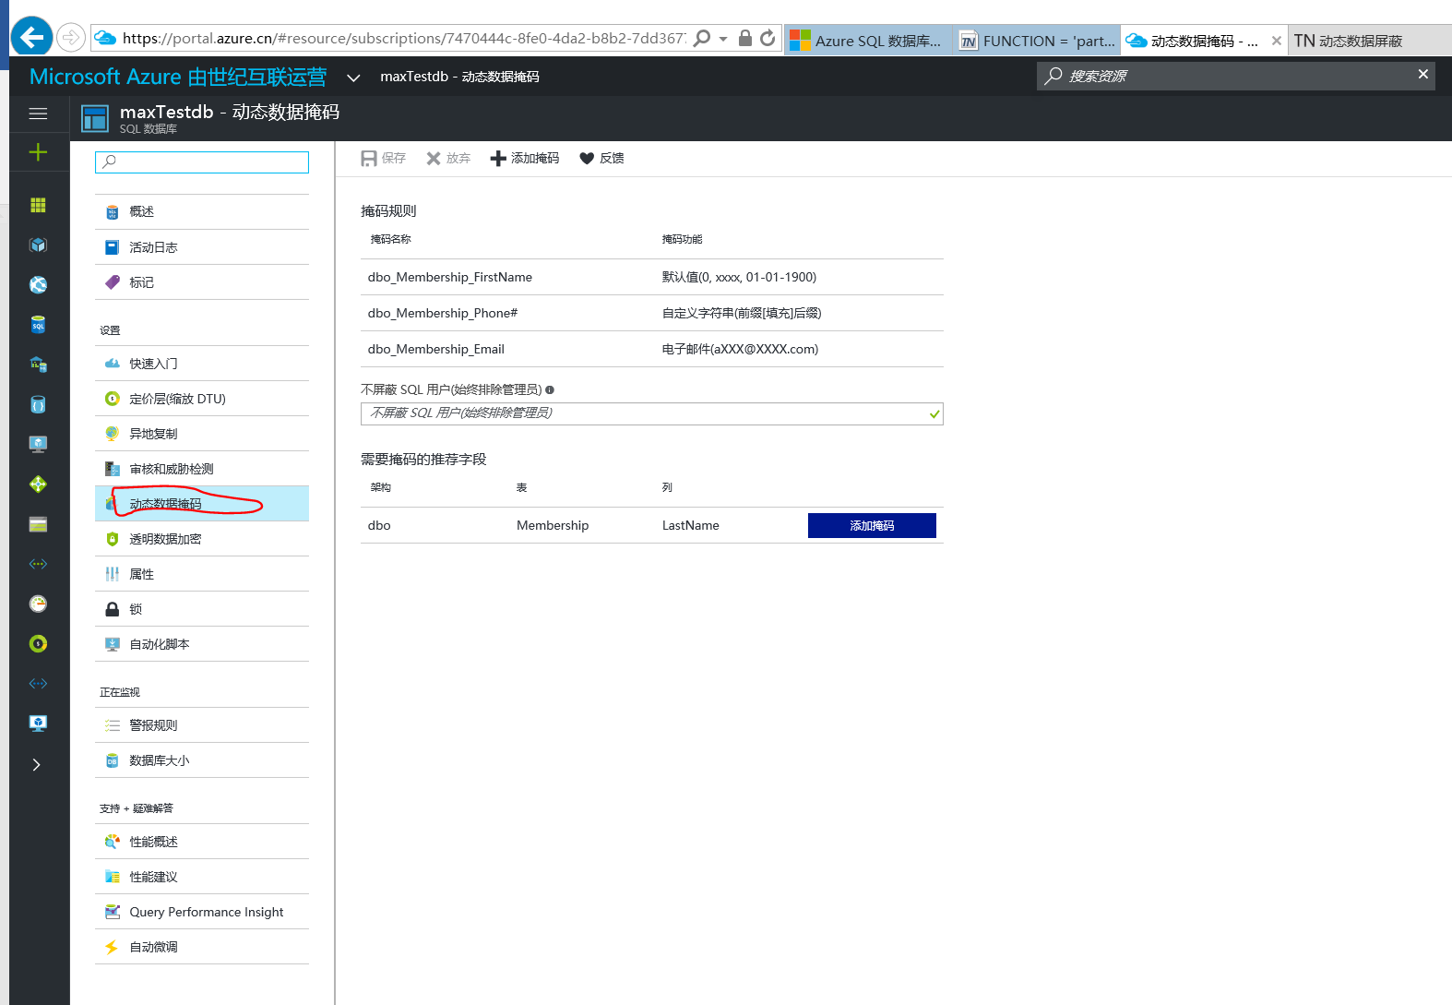The height and width of the screenshot is (1005, 1452).
Task: Click the browser forward arrow button
Action: [x=70, y=38]
